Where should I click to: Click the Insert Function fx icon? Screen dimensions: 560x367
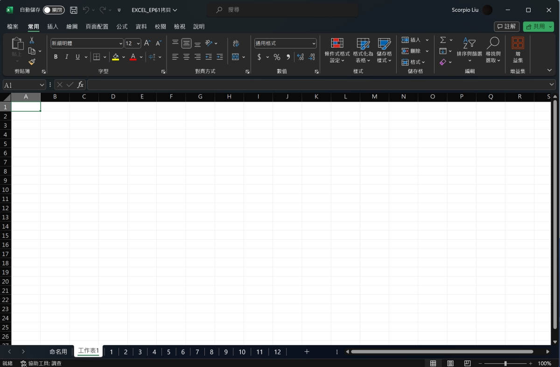coord(80,85)
